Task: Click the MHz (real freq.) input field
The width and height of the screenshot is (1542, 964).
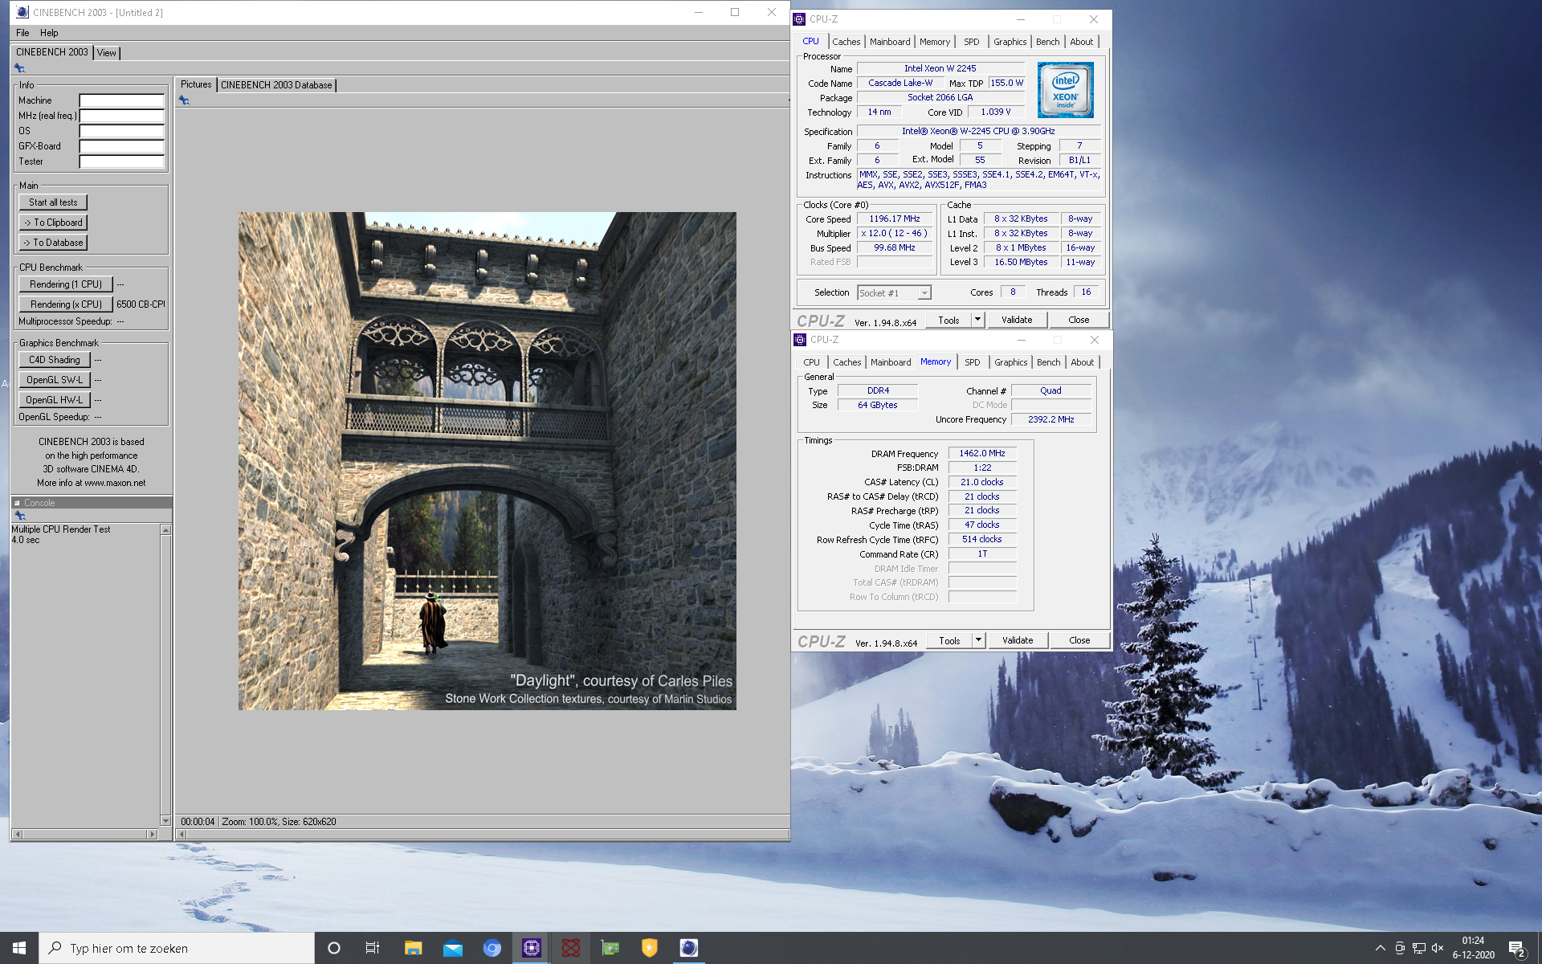Action: (x=121, y=116)
